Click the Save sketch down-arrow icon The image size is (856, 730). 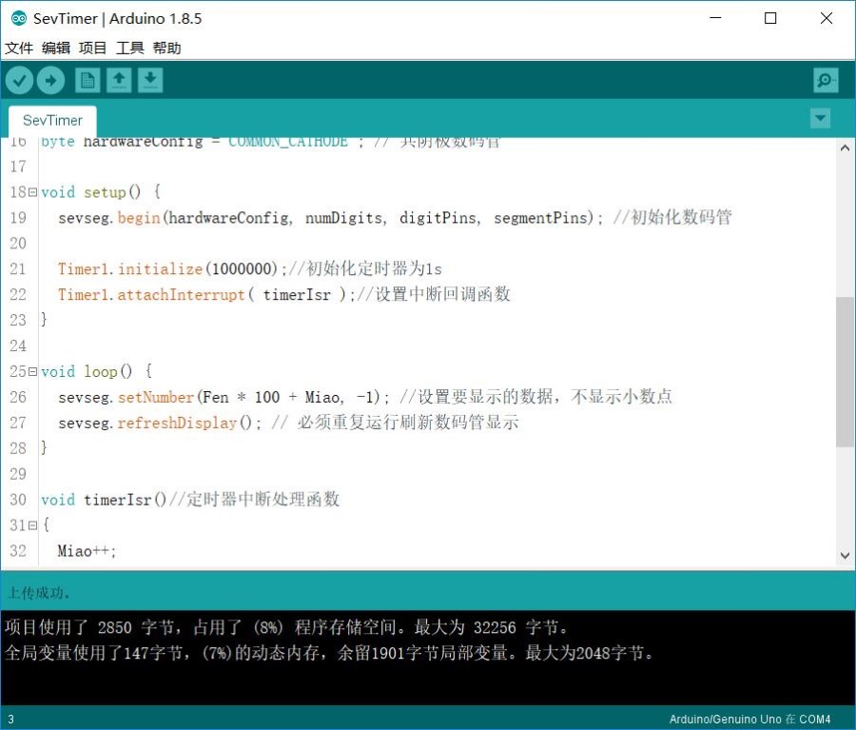pyautogui.click(x=150, y=81)
